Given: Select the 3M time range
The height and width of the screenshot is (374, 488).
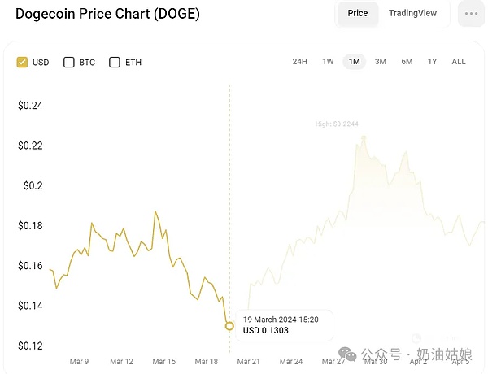Looking at the screenshot, I should click(380, 62).
